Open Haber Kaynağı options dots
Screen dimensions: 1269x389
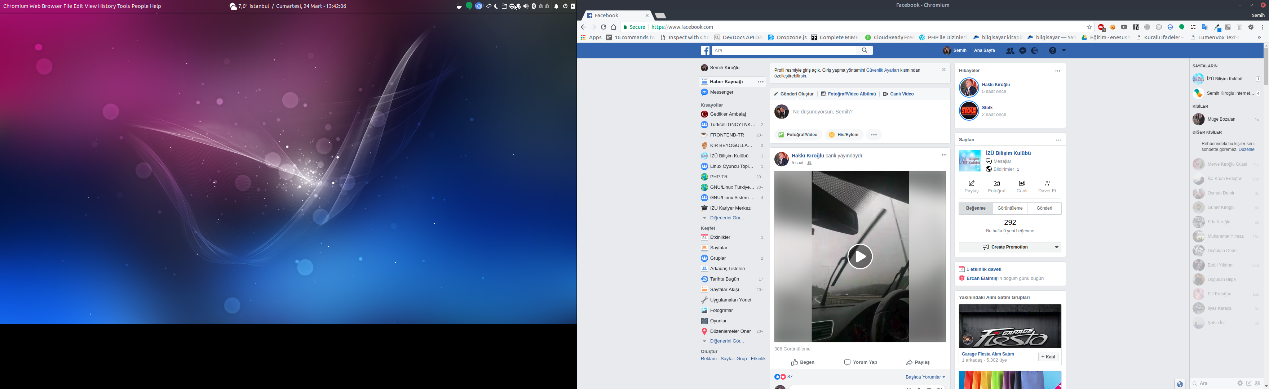[761, 82]
